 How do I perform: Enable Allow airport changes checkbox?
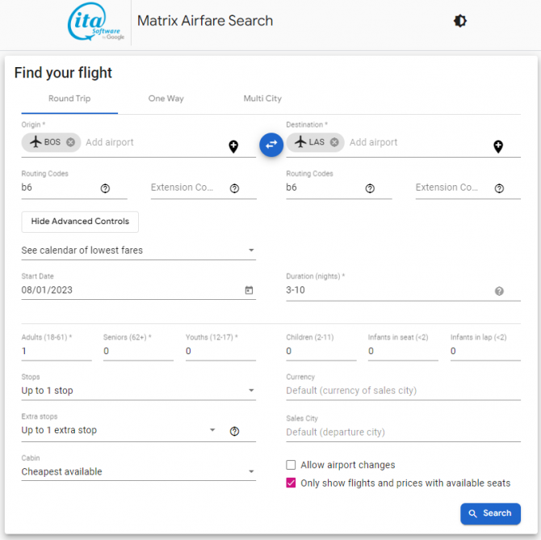(x=291, y=465)
